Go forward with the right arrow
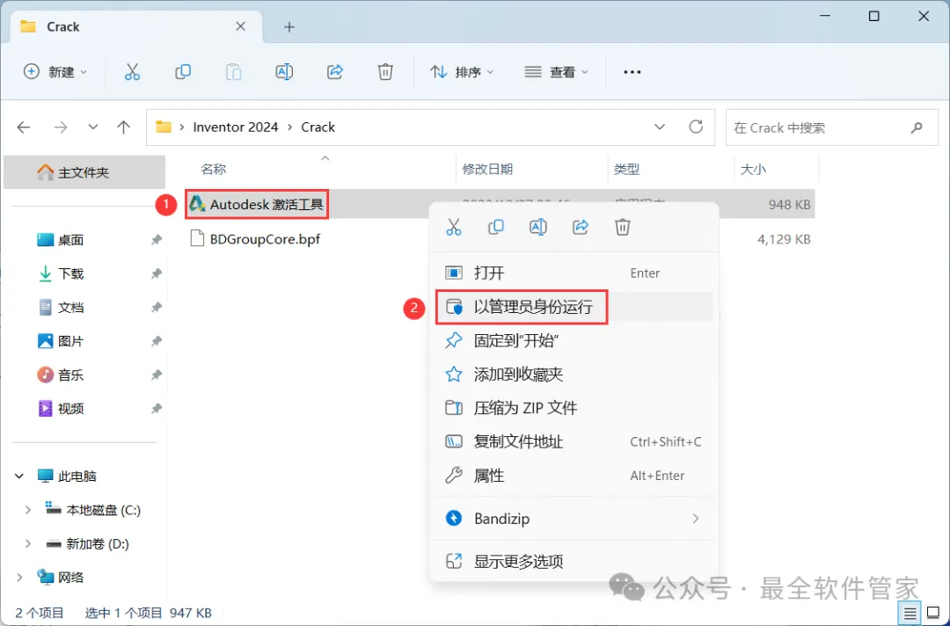Screen dimensions: 950x626 [61, 127]
